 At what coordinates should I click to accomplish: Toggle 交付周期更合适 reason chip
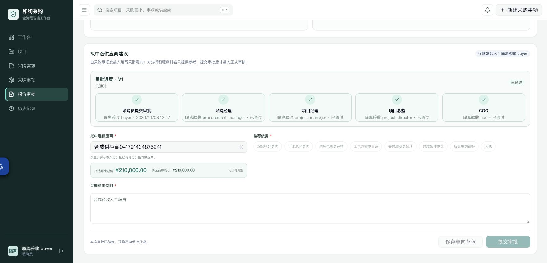[400, 146]
